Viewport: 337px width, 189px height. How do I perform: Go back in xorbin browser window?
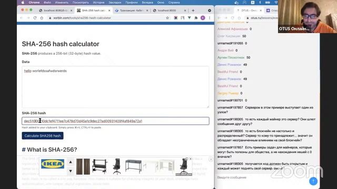(x=22, y=18)
